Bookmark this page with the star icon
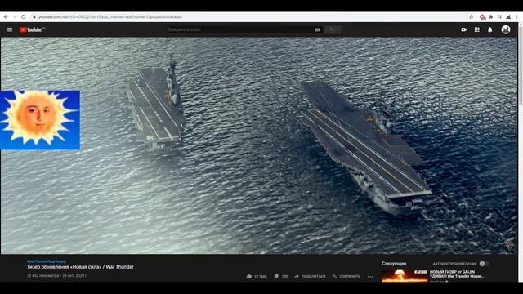This screenshot has height=294, width=523. click(x=471, y=16)
